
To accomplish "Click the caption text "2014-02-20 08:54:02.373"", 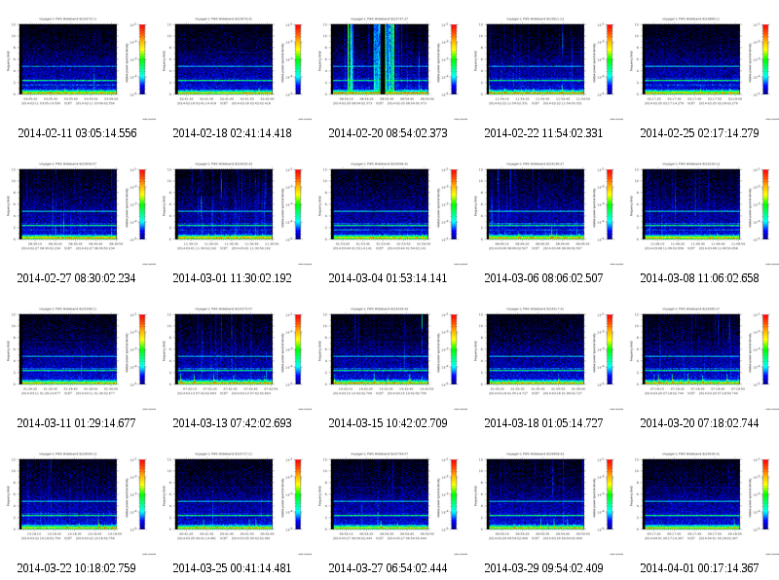I will pos(388,133).
